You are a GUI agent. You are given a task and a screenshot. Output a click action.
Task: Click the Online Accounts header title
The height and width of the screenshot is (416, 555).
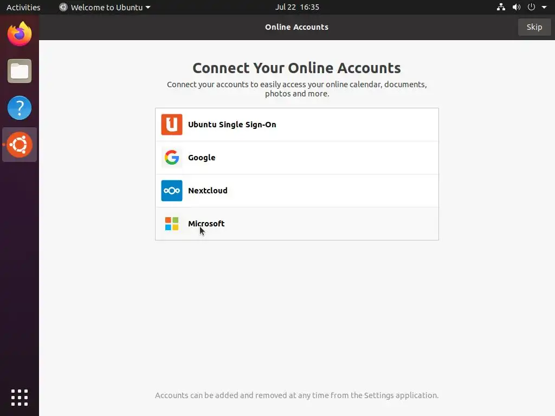point(296,27)
